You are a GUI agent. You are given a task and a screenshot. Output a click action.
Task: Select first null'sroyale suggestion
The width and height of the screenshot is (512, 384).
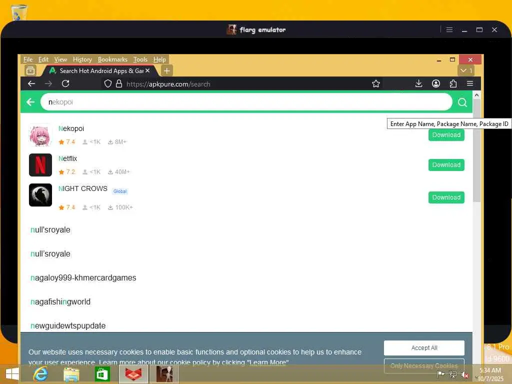pos(50,230)
